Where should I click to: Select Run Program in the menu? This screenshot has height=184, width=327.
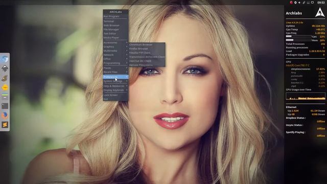115,16
